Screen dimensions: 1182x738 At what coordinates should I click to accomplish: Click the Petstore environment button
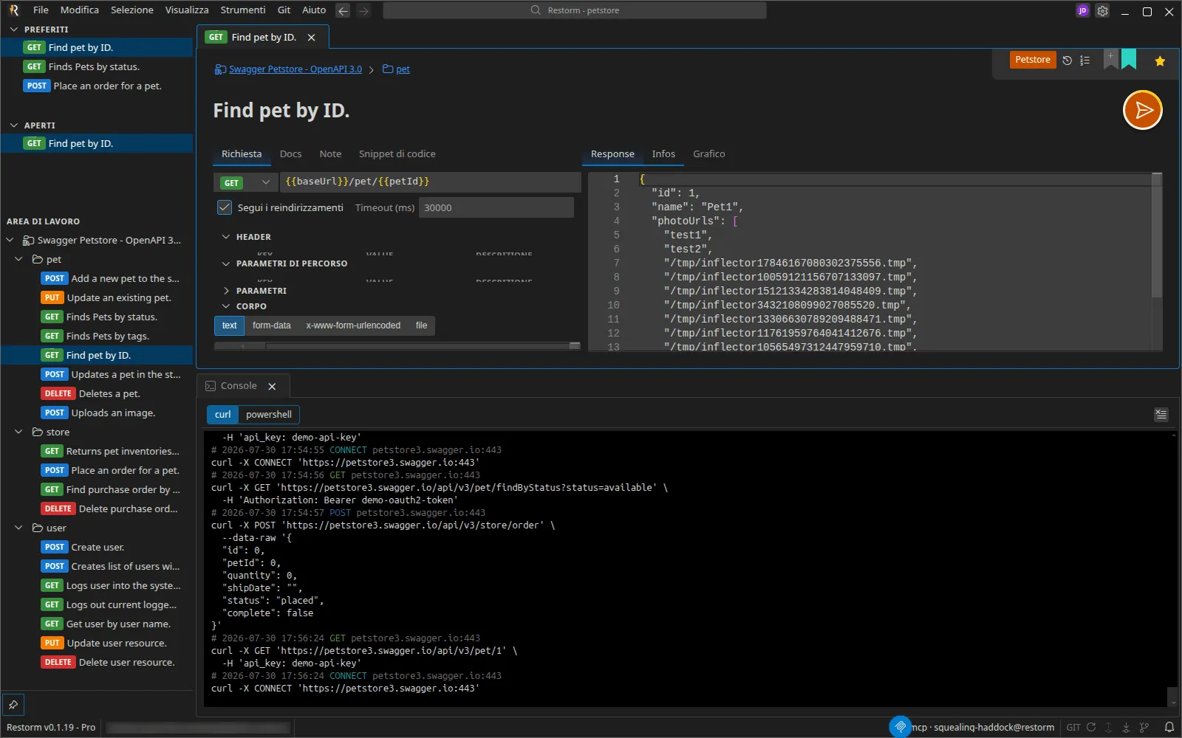pos(1033,60)
